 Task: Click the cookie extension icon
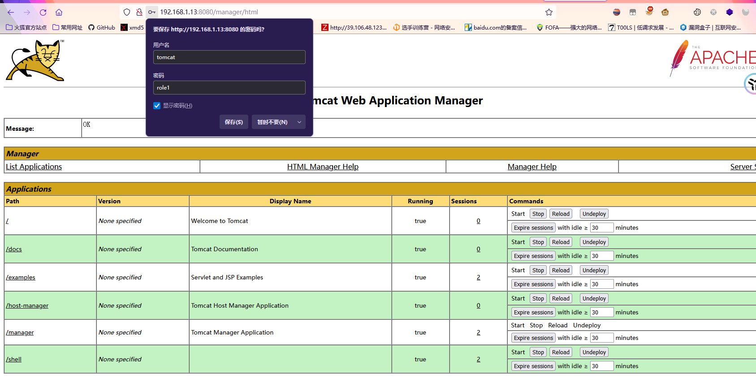coord(697,12)
